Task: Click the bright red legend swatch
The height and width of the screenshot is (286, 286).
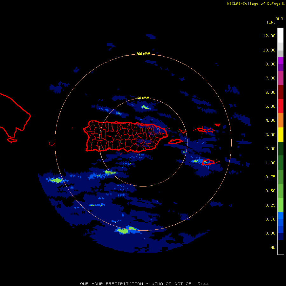Action: click(x=281, y=106)
